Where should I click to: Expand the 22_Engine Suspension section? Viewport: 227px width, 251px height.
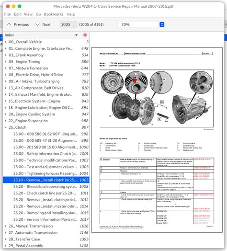[x=6, y=121]
